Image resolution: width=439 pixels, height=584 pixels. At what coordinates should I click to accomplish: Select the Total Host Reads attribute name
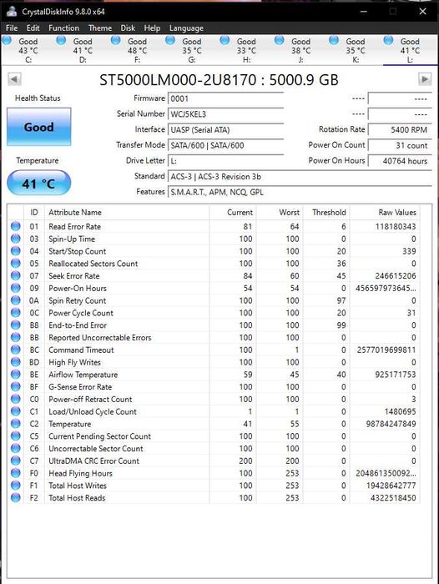click(77, 497)
